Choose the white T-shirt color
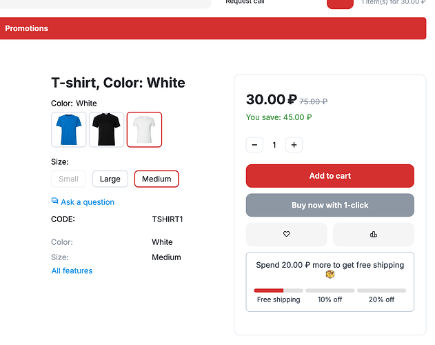 pyautogui.click(x=144, y=130)
